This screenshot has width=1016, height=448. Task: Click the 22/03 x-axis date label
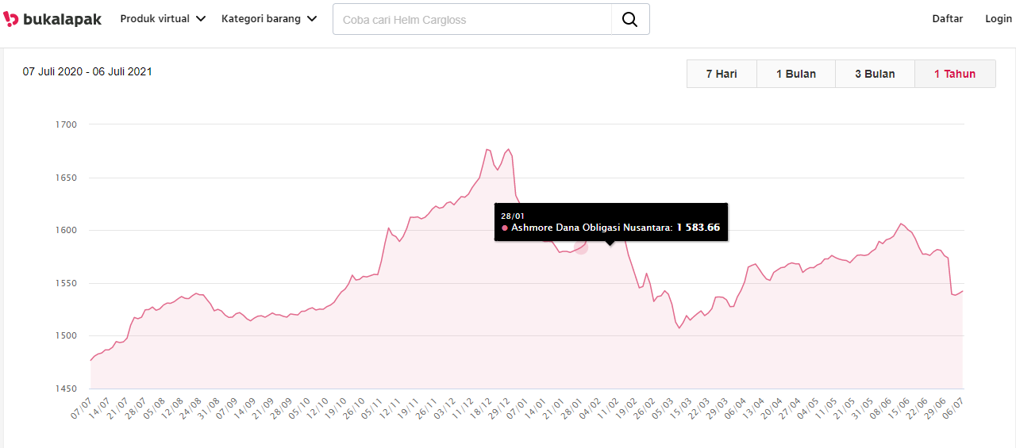click(x=700, y=408)
